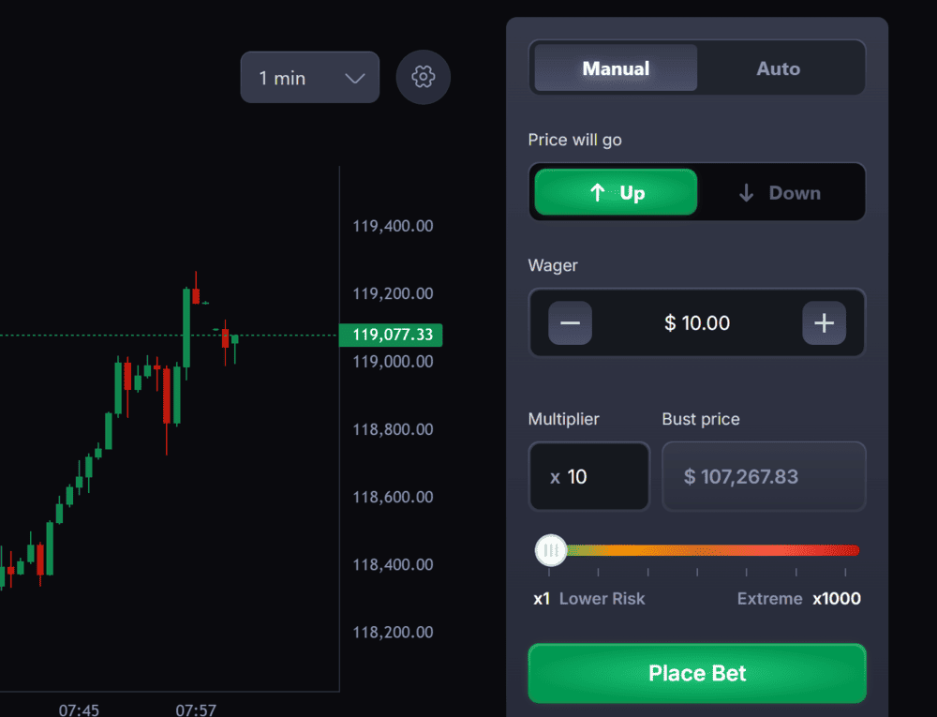
Task: Click the down arrow icon
Action: click(x=746, y=193)
